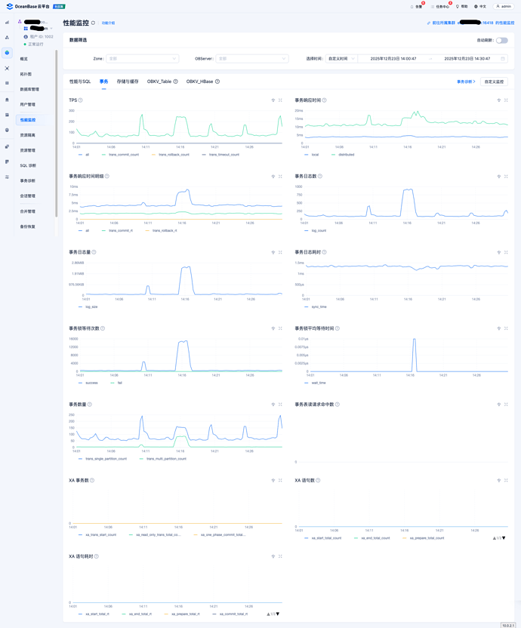Click the start time field in date range

[x=393, y=58]
